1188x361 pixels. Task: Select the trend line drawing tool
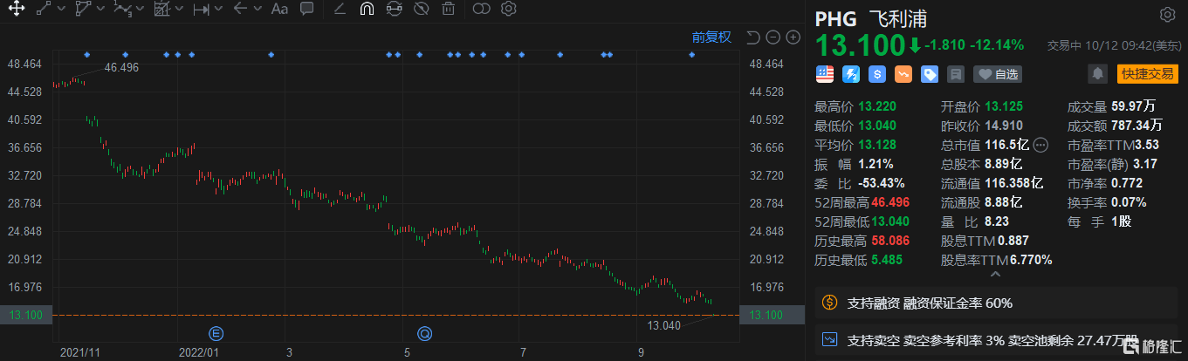44,9
